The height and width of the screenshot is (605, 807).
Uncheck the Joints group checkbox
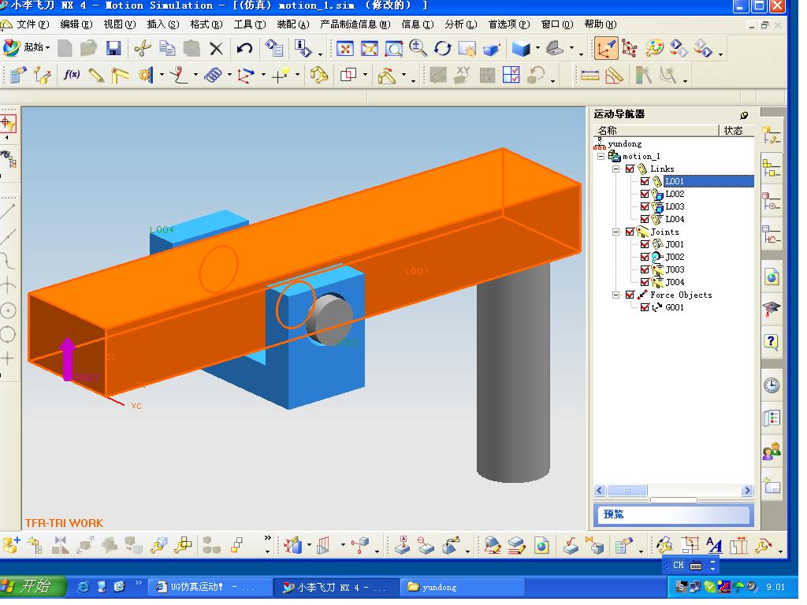point(630,232)
